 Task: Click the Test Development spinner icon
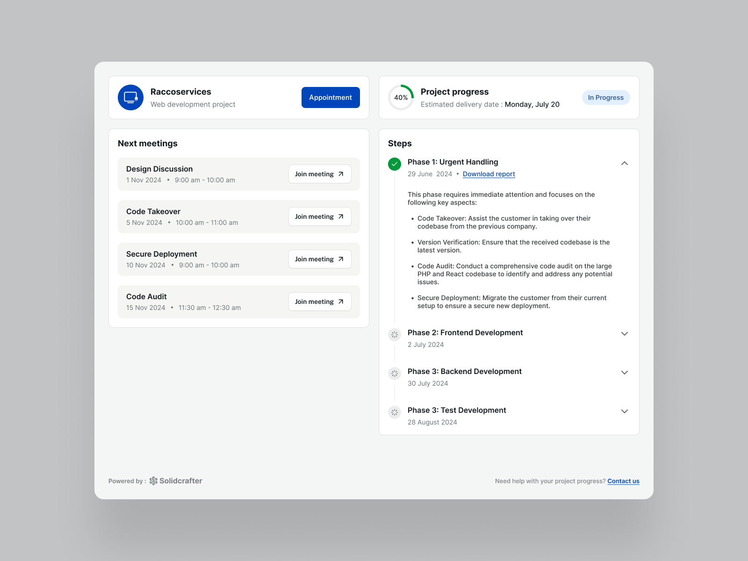[395, 412]
